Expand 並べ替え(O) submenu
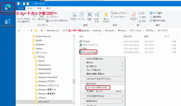181x106 pixels. tap(103, 66)
